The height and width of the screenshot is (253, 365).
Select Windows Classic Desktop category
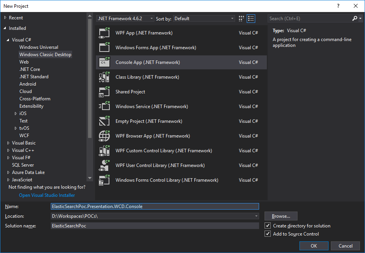click(x=45, y=54)
